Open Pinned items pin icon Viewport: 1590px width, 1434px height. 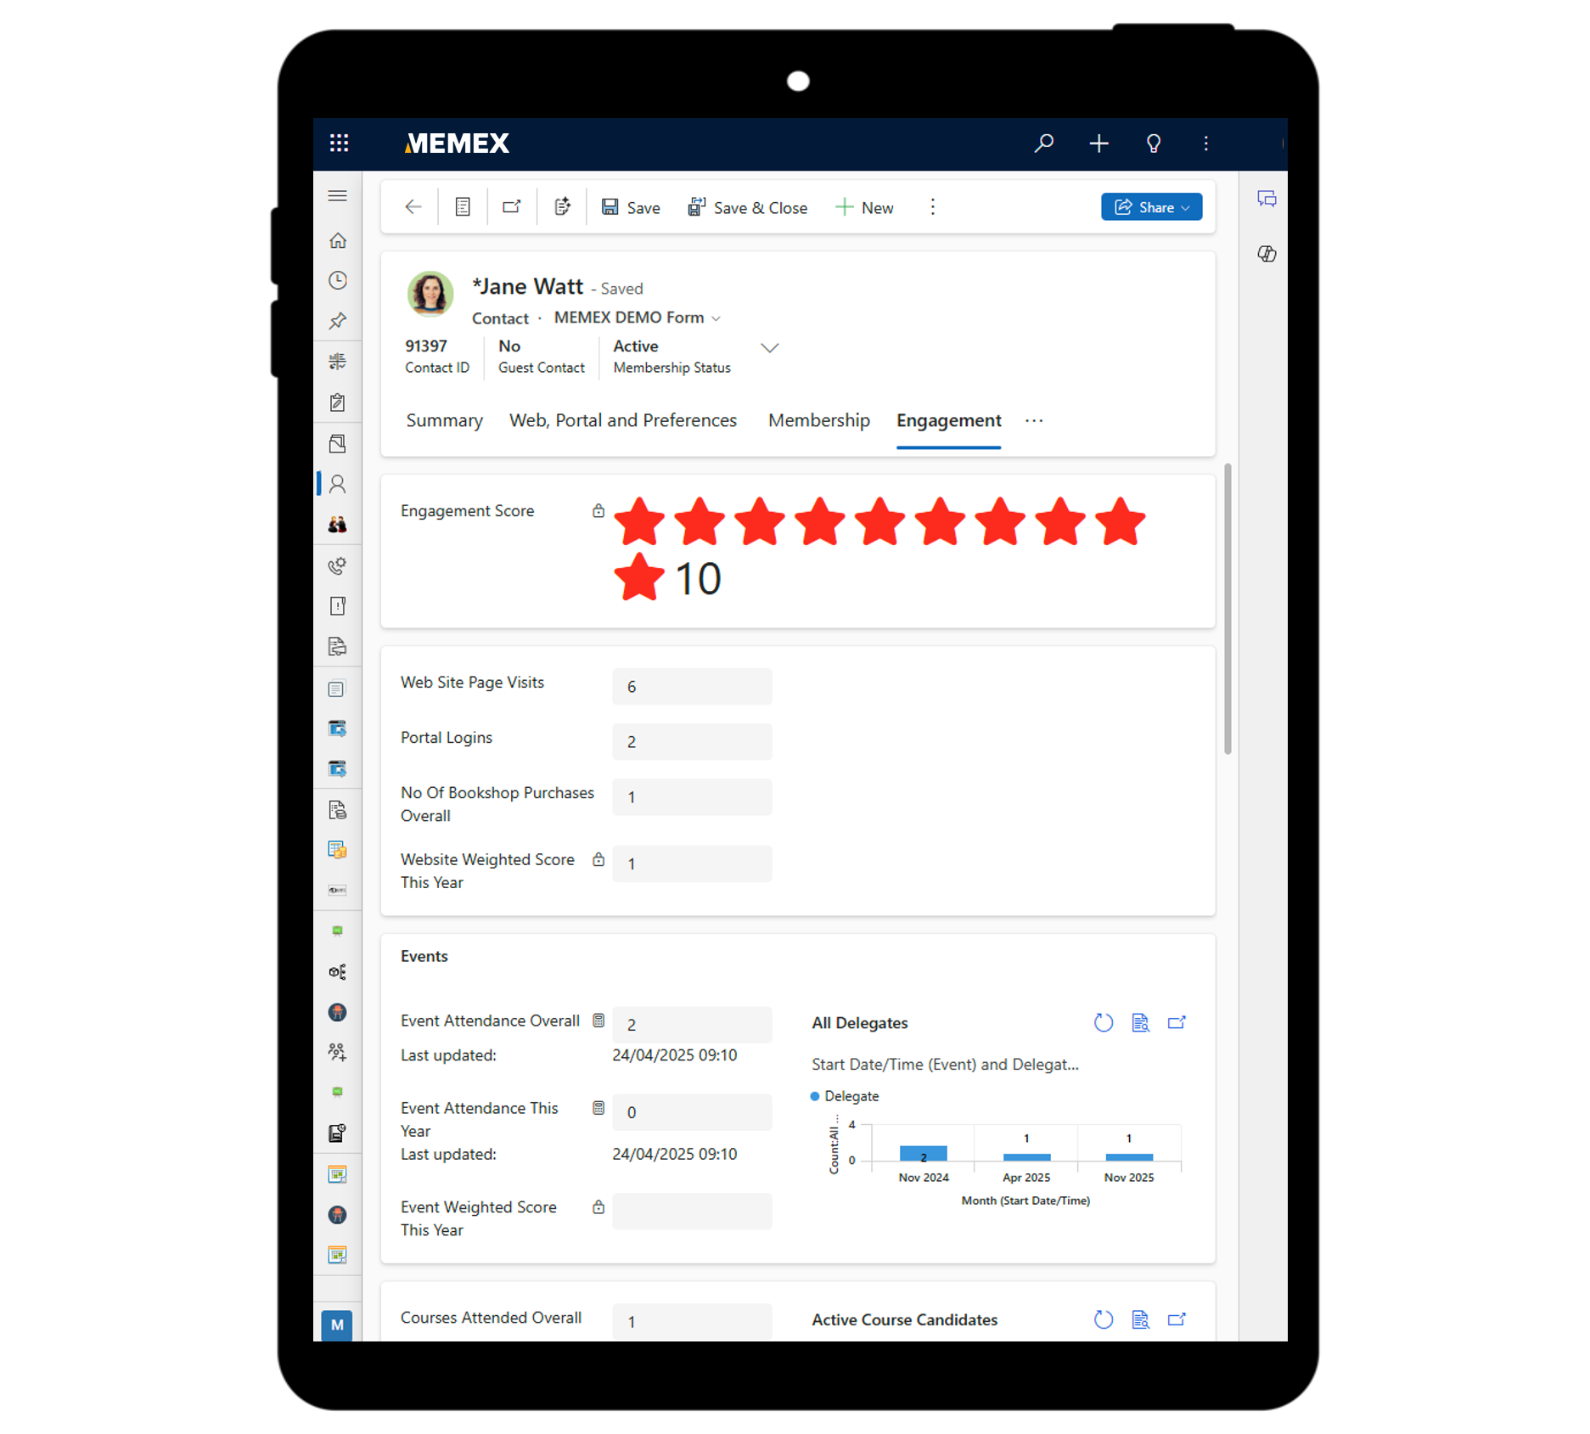(x=337, y=321)
